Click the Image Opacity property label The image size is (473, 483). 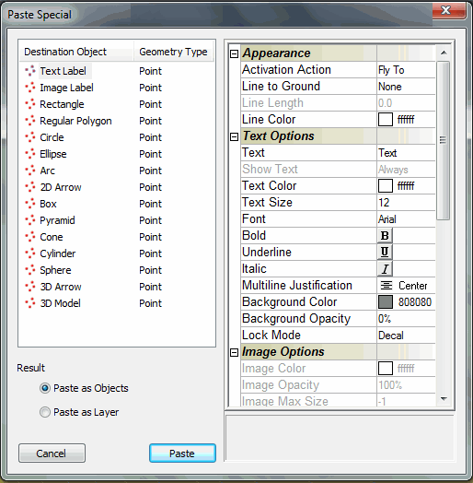click(281, 385)
